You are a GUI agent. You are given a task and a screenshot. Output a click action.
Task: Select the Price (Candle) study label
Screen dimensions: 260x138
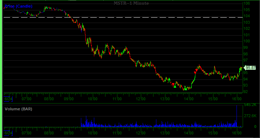pyautogui.click(x=18, y=6)
